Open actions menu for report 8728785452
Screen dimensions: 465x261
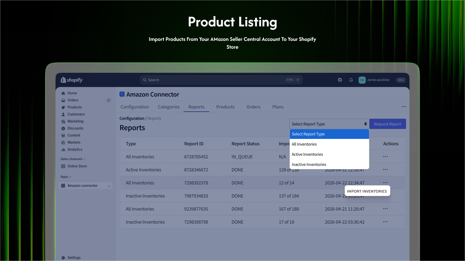[x=385, y=157]
